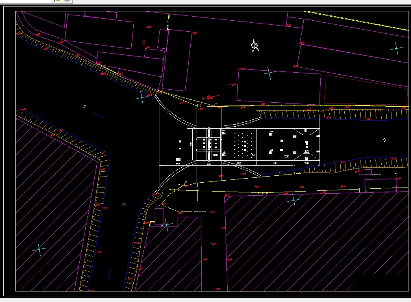Click the dashed white rectangle outline

(378, 183)
